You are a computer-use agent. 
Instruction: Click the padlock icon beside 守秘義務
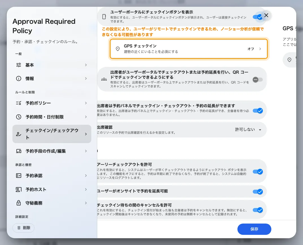[19, 203]
